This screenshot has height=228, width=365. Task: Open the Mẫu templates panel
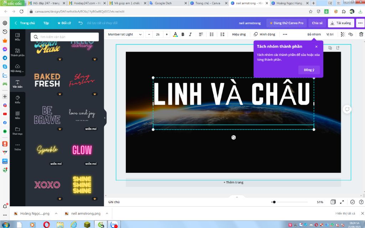click(x=17, y=37)
